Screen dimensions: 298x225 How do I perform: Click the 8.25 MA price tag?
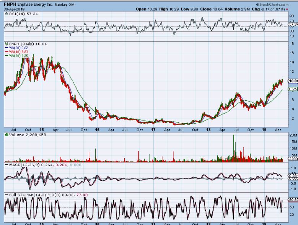(293, 89)
